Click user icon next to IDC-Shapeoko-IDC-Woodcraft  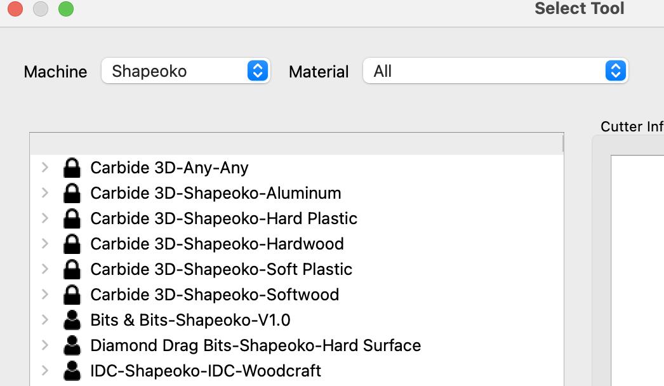(x=72, y=371)
